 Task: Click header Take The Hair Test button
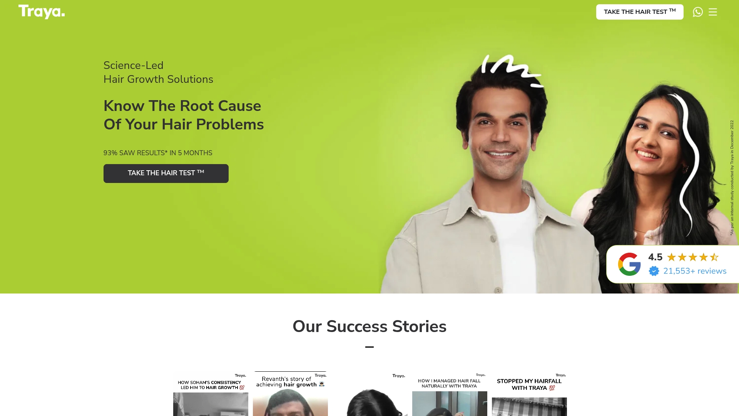click(x=640, y=12)
